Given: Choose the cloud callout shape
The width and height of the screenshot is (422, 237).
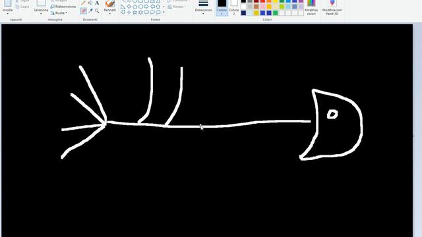Looking at the screenshot, I should click(x=158, y=12).
